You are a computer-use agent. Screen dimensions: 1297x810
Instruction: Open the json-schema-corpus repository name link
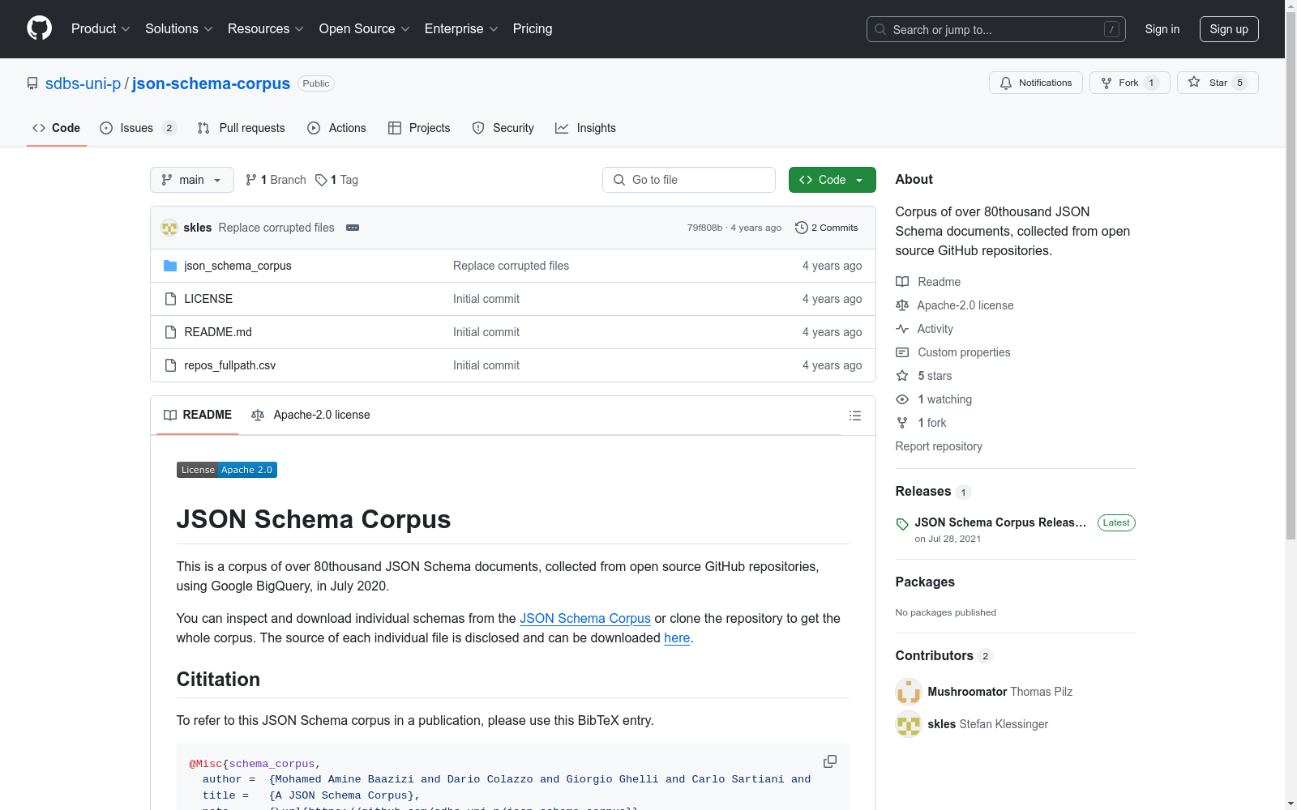(x=211, y=83)
